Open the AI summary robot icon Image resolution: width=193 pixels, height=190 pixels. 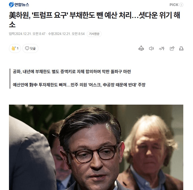(141, 48)
